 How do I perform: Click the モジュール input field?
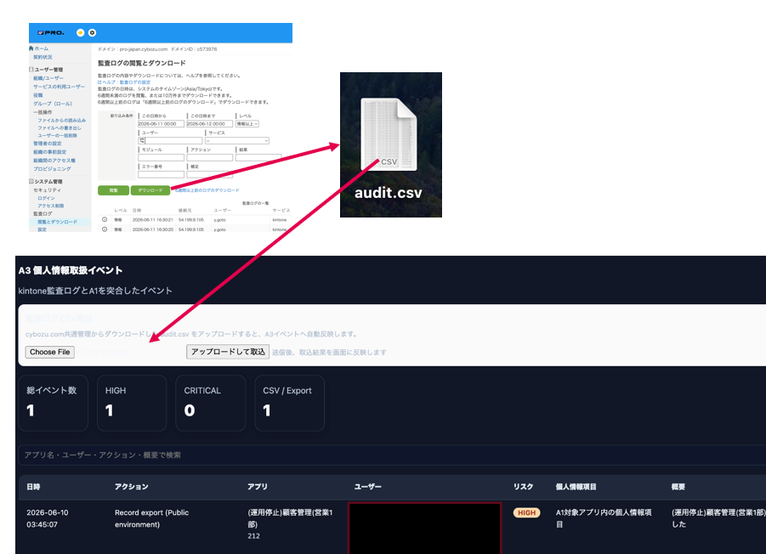(161, 158)
